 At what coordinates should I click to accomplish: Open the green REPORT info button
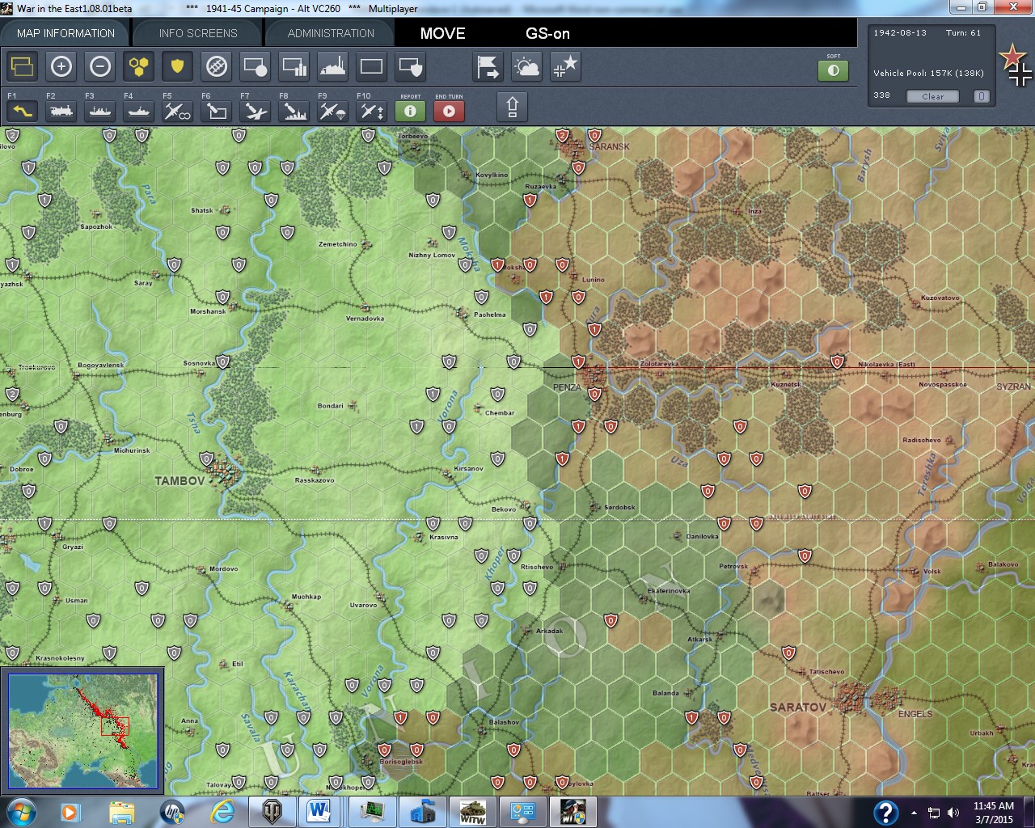[x=411, y=111]
